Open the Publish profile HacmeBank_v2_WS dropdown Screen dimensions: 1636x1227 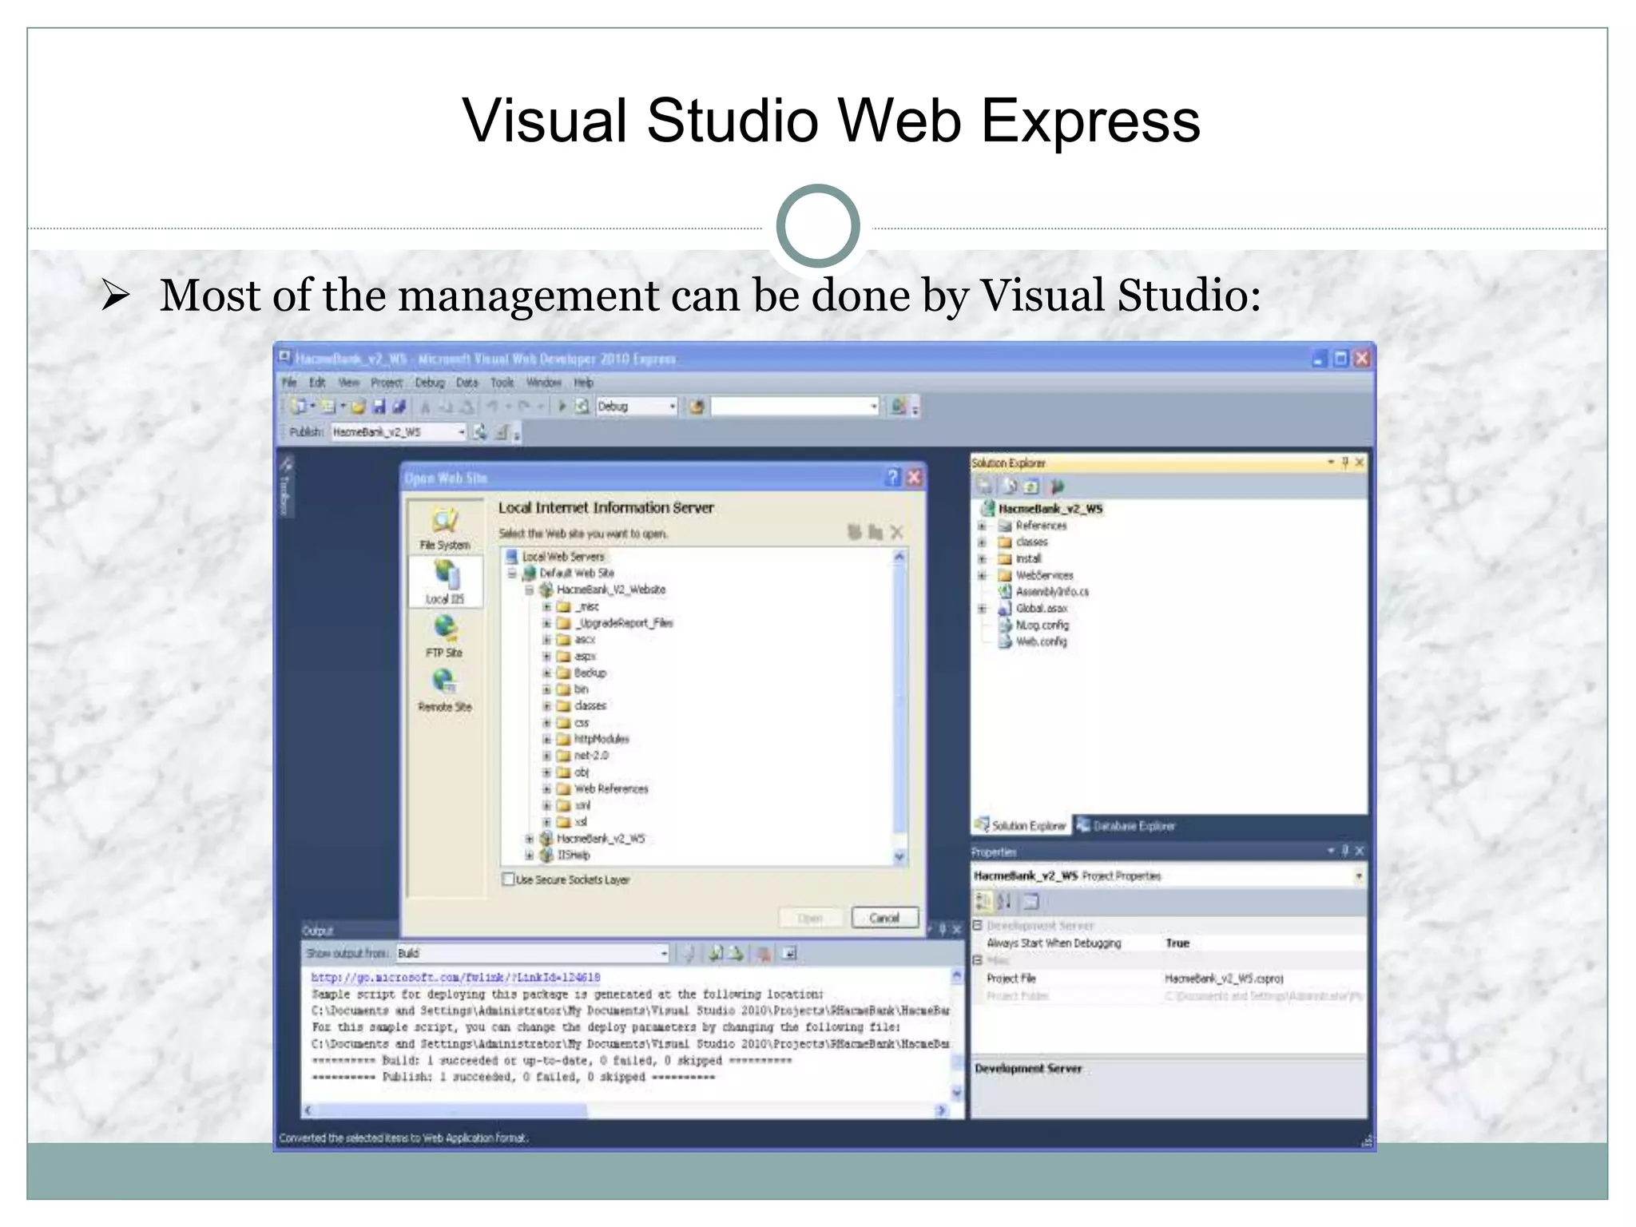pos(461,432)
